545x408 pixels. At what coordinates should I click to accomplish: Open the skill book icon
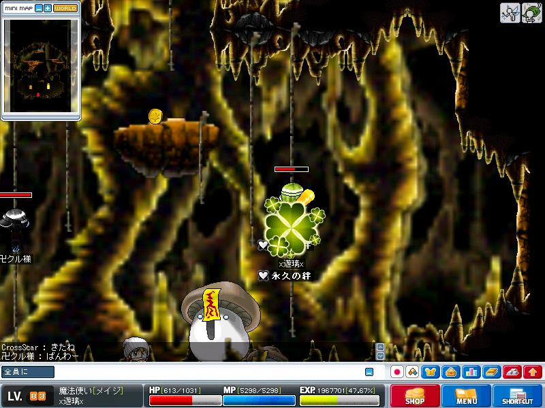(492, 372)
